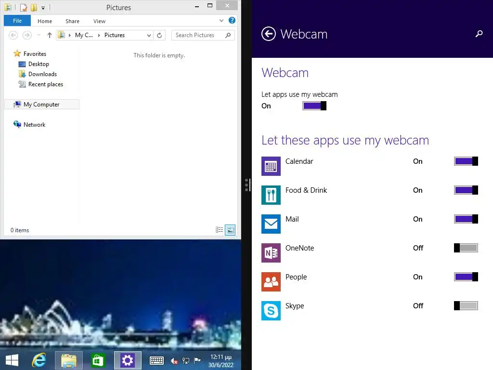Turn off webcam for Calendar
The width and height of the screenshot is (493, 370).
466,161
